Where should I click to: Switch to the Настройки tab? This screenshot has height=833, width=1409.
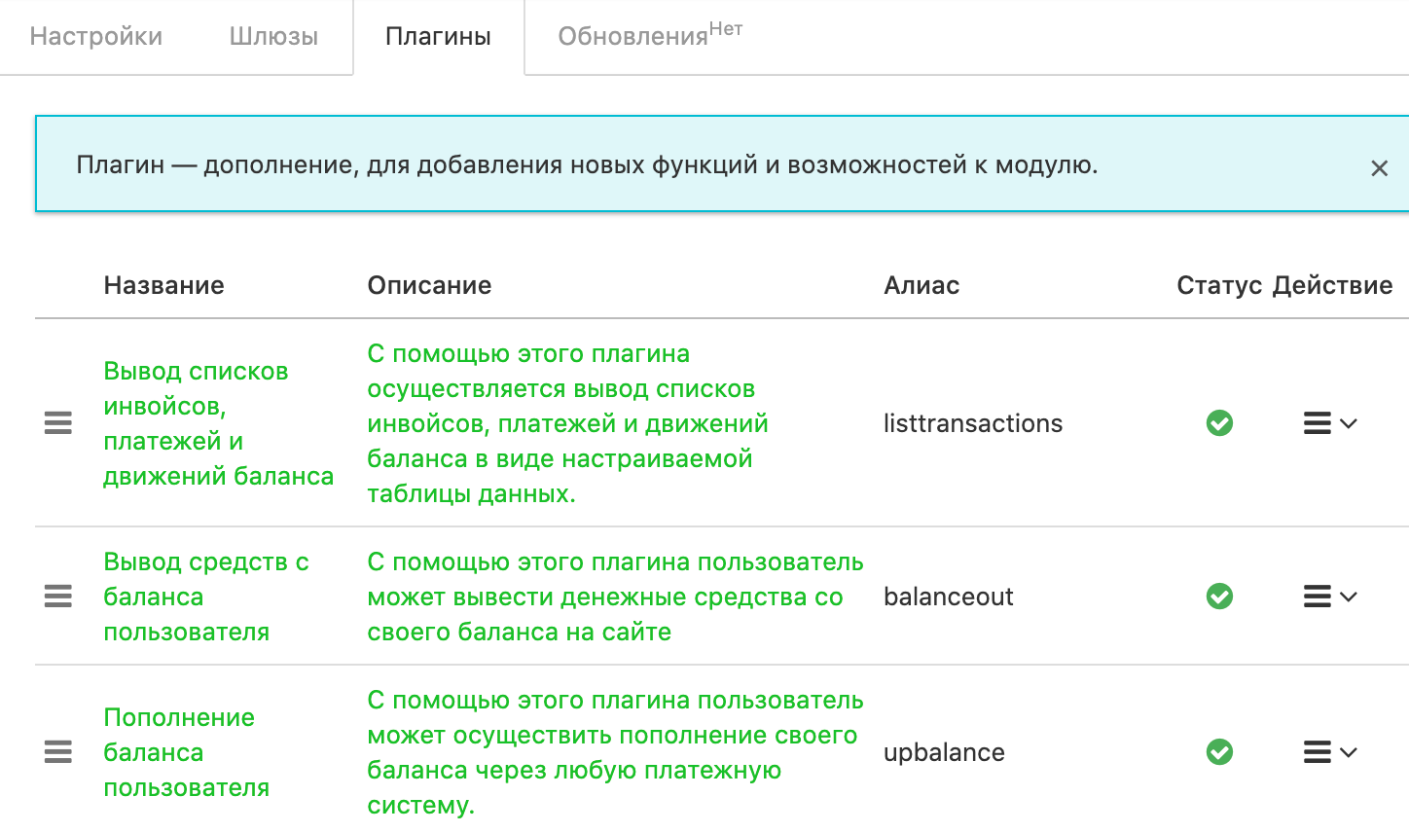(x=96, y=37)
